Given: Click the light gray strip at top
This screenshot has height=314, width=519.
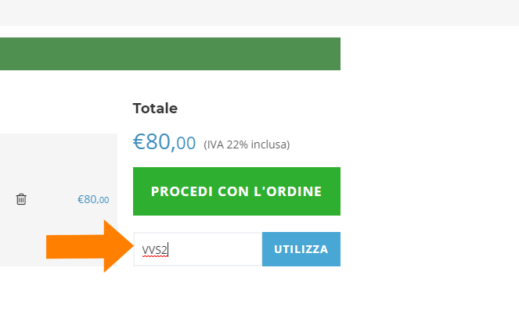Looking at the screenshot, I should tap(259, 12).
